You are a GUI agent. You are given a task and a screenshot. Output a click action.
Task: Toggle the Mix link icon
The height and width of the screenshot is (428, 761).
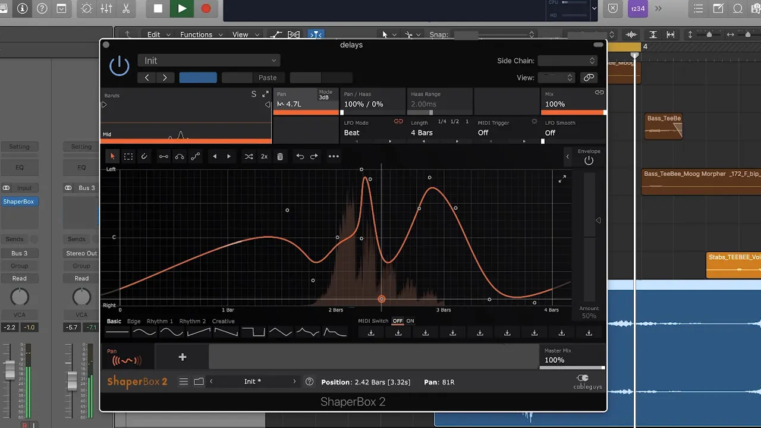pyautogui.click(x=599, y=93)
